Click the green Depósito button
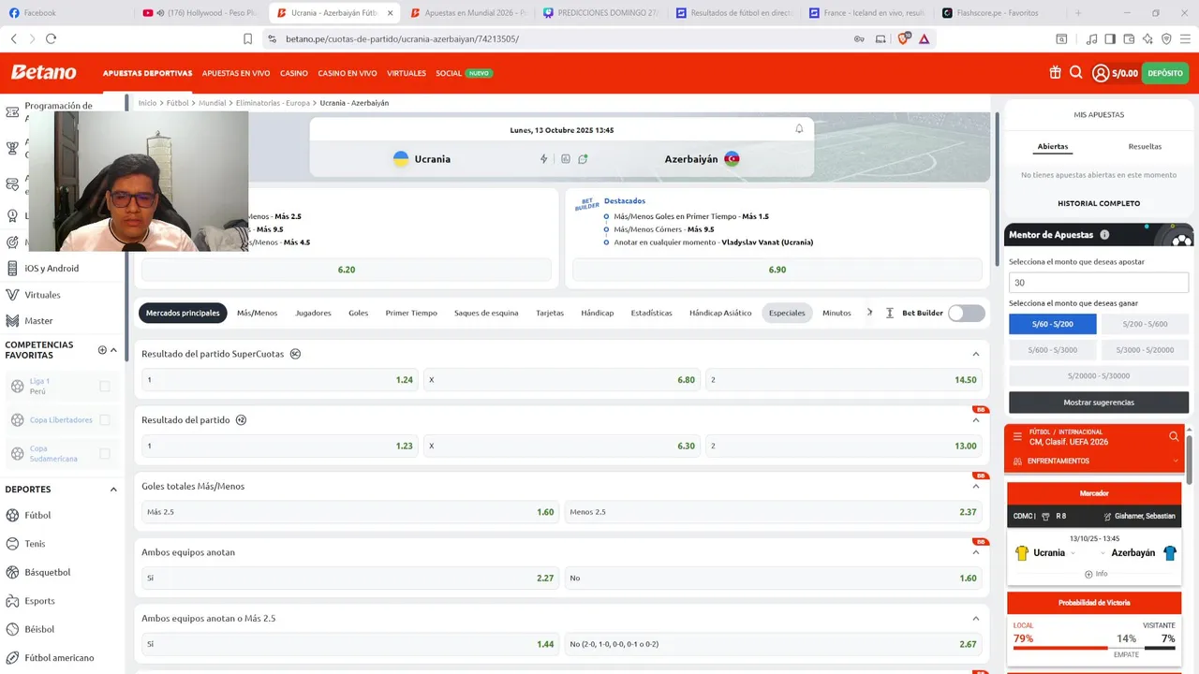Image resolution: width=1199 pixels, height=674 pixels. coord(1165,73)
